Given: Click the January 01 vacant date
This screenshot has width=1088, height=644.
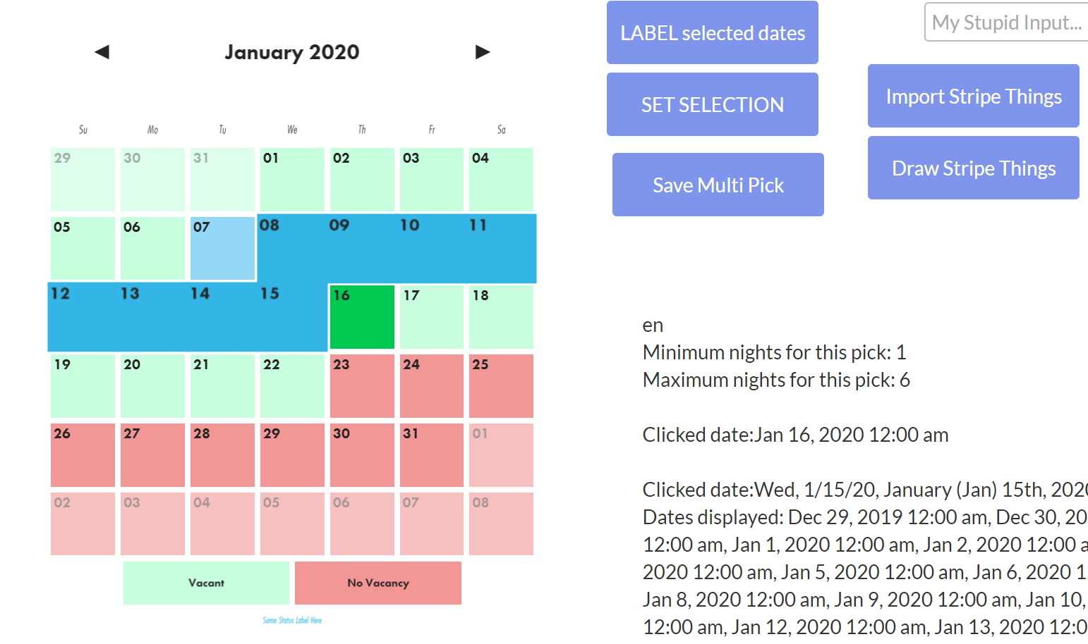Looking at the screenshot, I should (292, 179).
